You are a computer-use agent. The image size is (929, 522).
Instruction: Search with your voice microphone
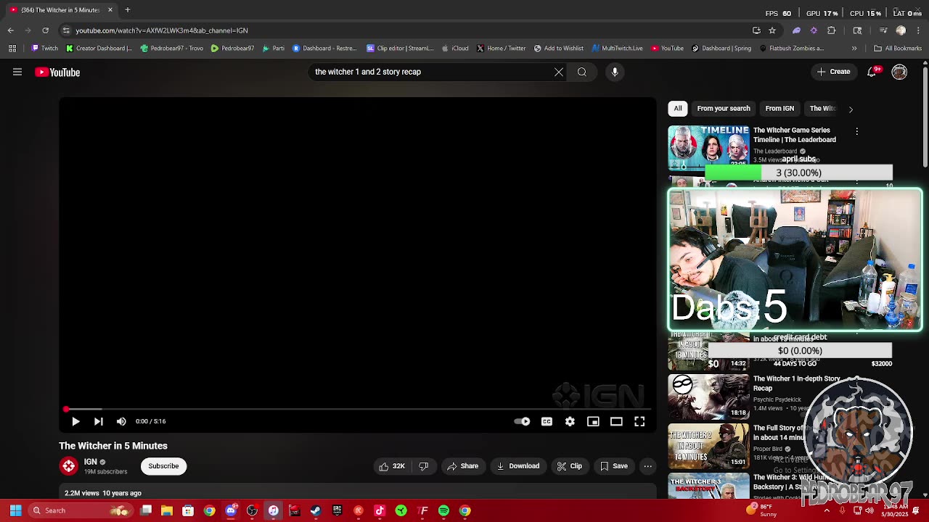615,72
